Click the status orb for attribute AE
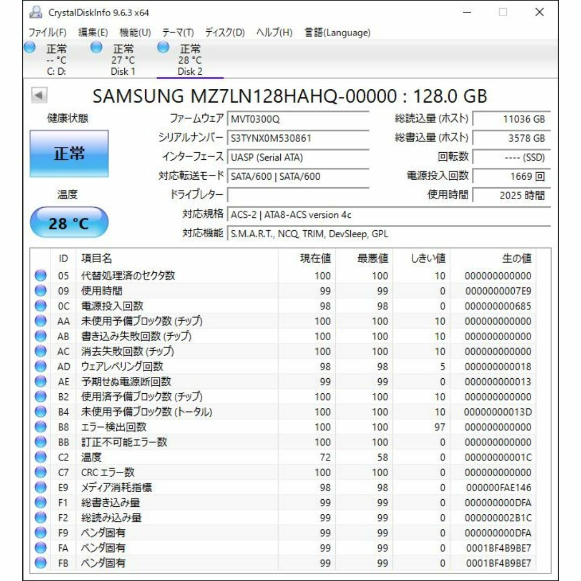The width and height of the screenshot is (581, 581). [x=40, y=381]
